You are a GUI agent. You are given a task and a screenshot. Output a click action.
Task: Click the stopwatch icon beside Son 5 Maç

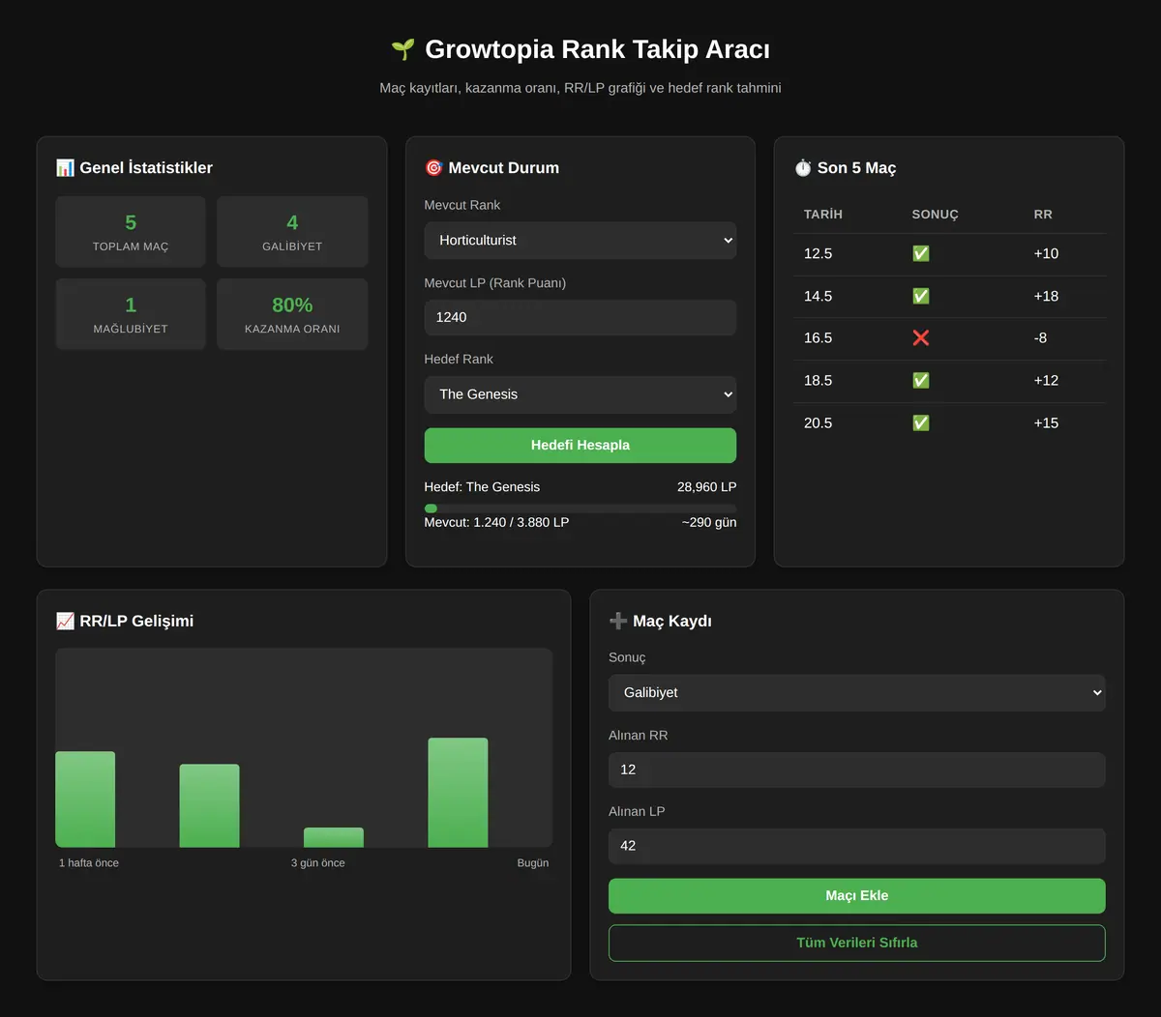pyautogui.click(x=803, y=167)
